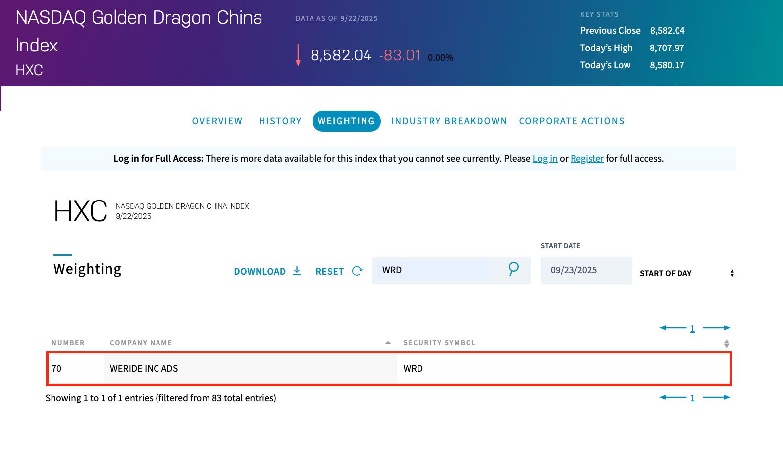783x452 pixels.
Task: Click the 'Showing 1 to 1 of 1 entries' text
Action: coord(161,398)
